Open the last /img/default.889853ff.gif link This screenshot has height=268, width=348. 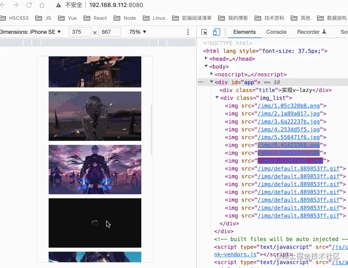[299, 216]
